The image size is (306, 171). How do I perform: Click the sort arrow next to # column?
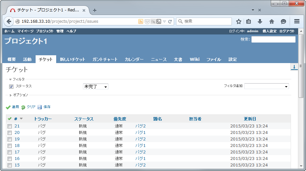(x=21, y=119)
